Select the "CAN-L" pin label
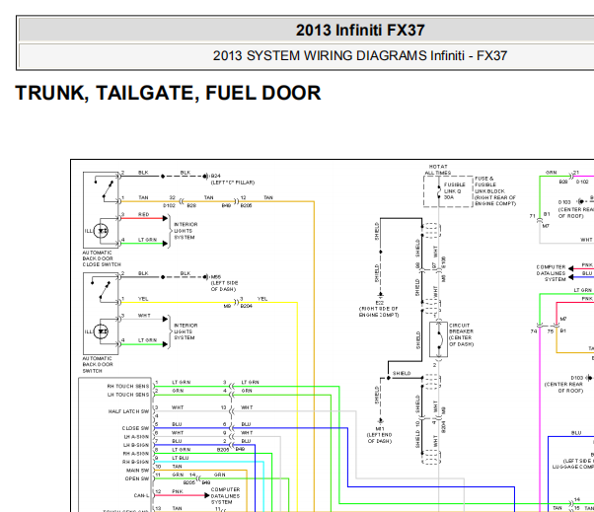594x512 pixels. coord(141,495)
